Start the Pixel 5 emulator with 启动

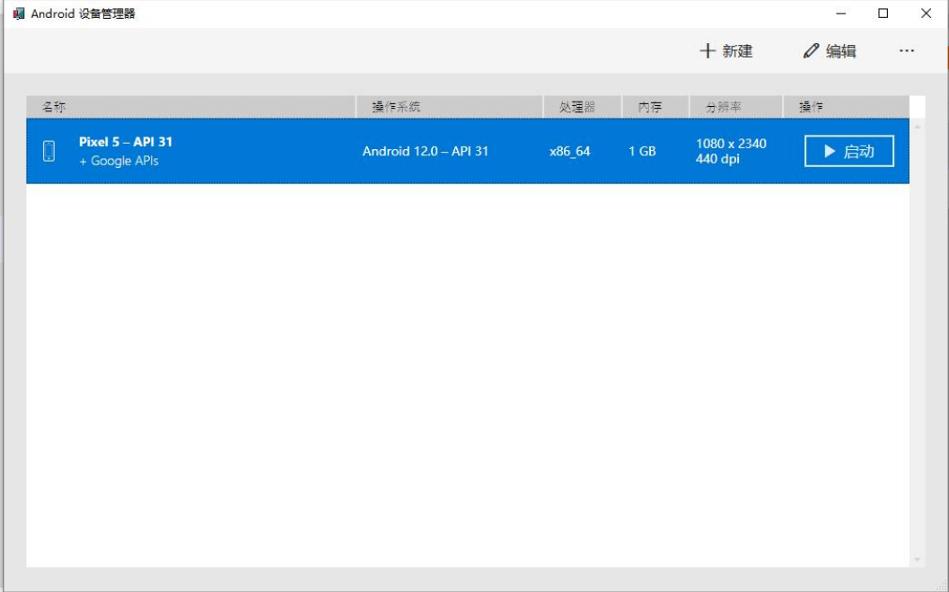pyautogui.click(x=849, y=151)
